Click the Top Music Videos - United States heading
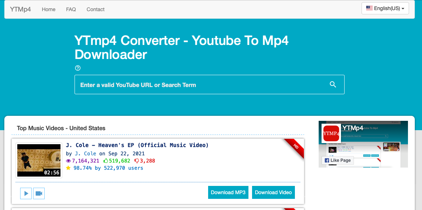Screen dimensions: 422x210 click(x=61, y=128)
